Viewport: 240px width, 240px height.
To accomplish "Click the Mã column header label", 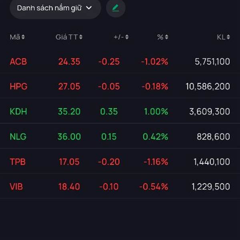I will tap(15, 37).
